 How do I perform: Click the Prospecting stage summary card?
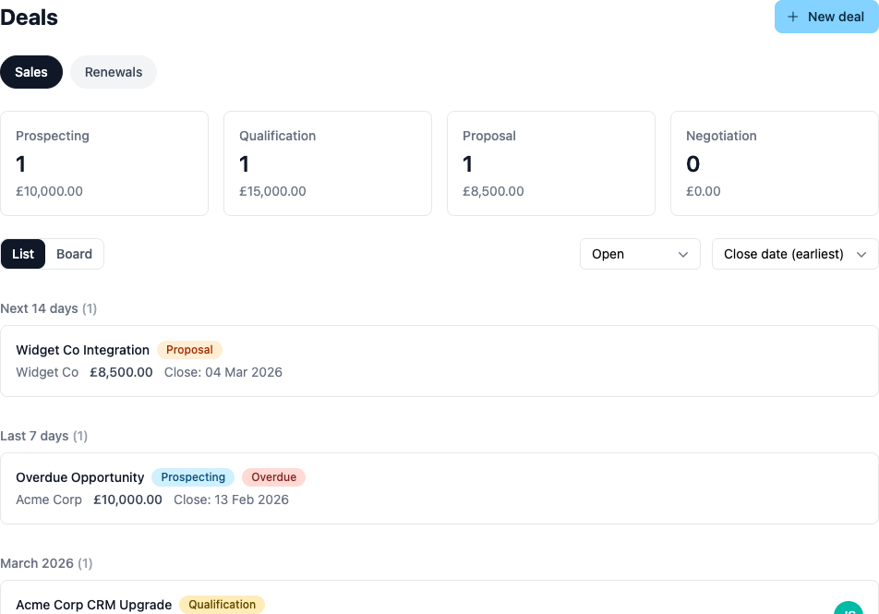point(104,163)
